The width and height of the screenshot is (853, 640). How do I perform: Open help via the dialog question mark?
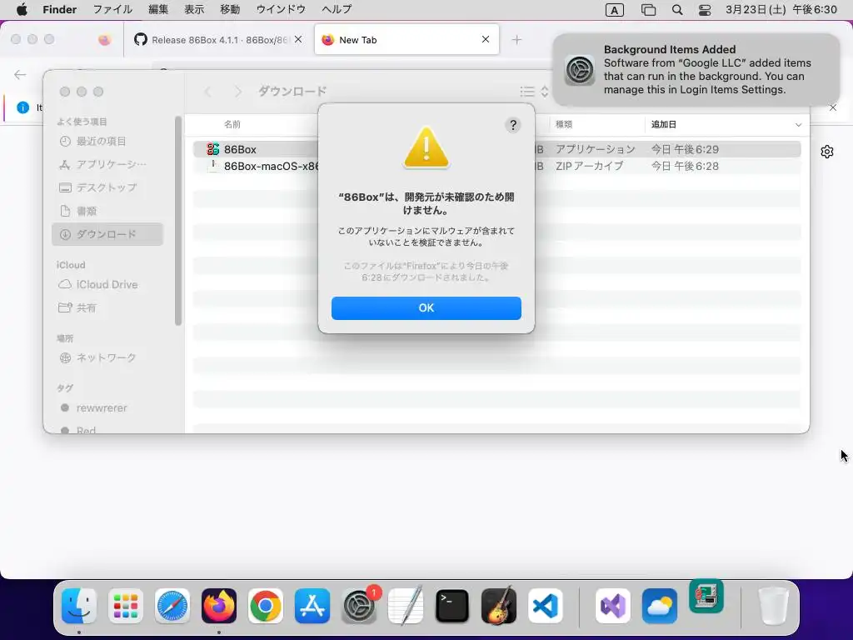(x=512, y=125)
